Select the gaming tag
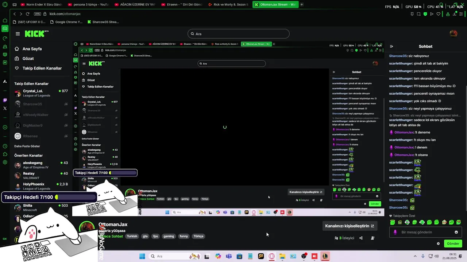This screenshot has width=467, height=262. pyautogui.click(x=169, y=236)
